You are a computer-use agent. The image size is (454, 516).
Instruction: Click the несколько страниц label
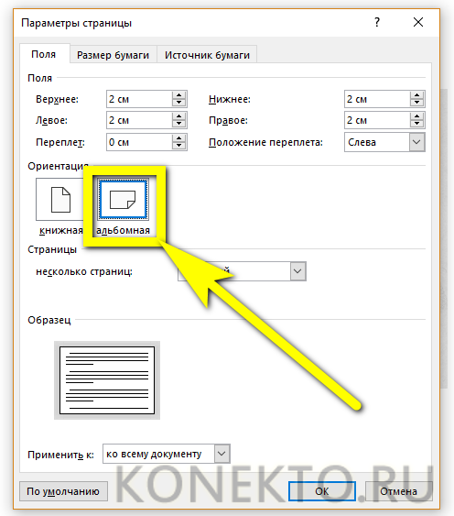point(84,271)
